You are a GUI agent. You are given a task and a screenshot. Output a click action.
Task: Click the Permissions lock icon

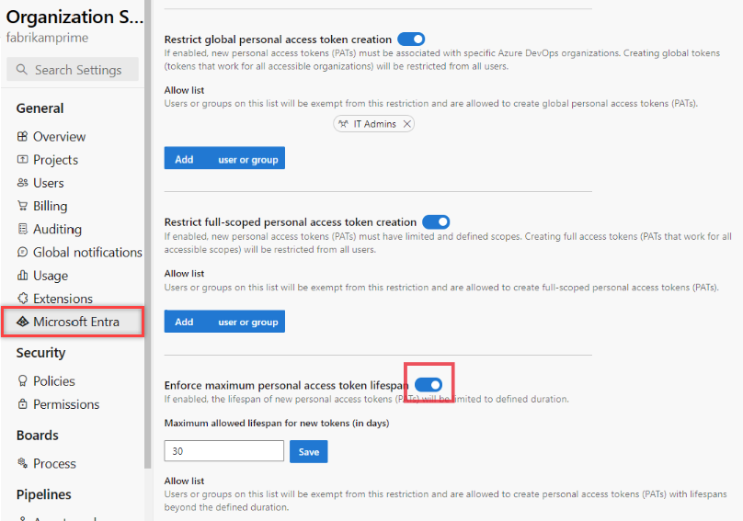point(22,404)
